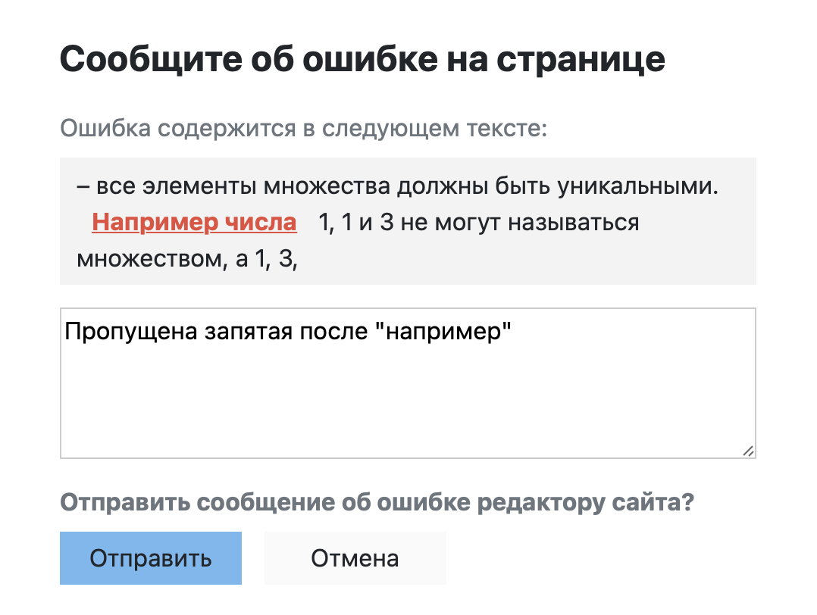Image resolution: width=817 pixels, height=615 pixels.
Task: Click the question "Отправить сообщение об ошибке редактору сайта?"
Action: coord(377,503)
